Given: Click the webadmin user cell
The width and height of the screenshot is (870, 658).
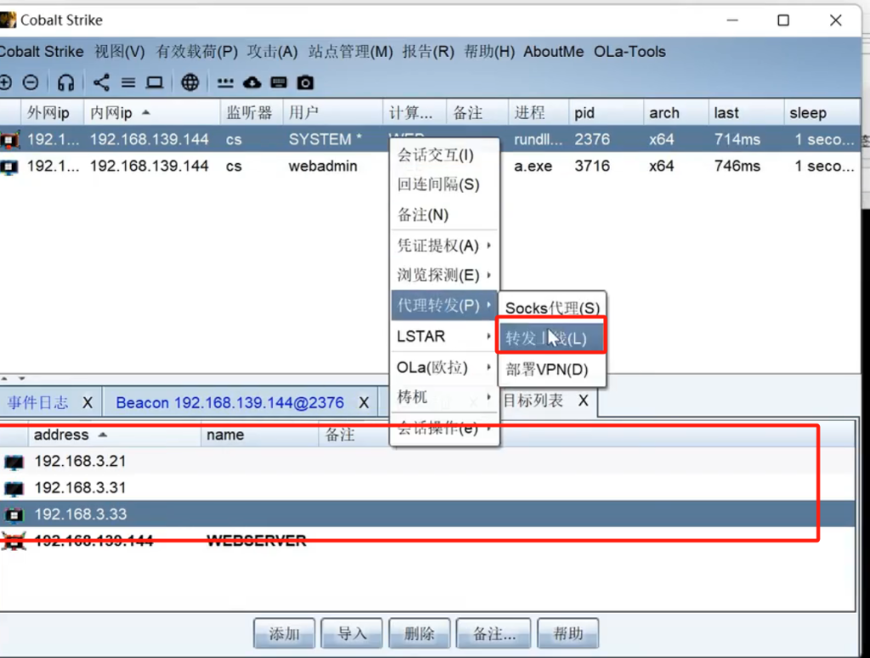Looking at the screenshot, I should coord(323,166).
